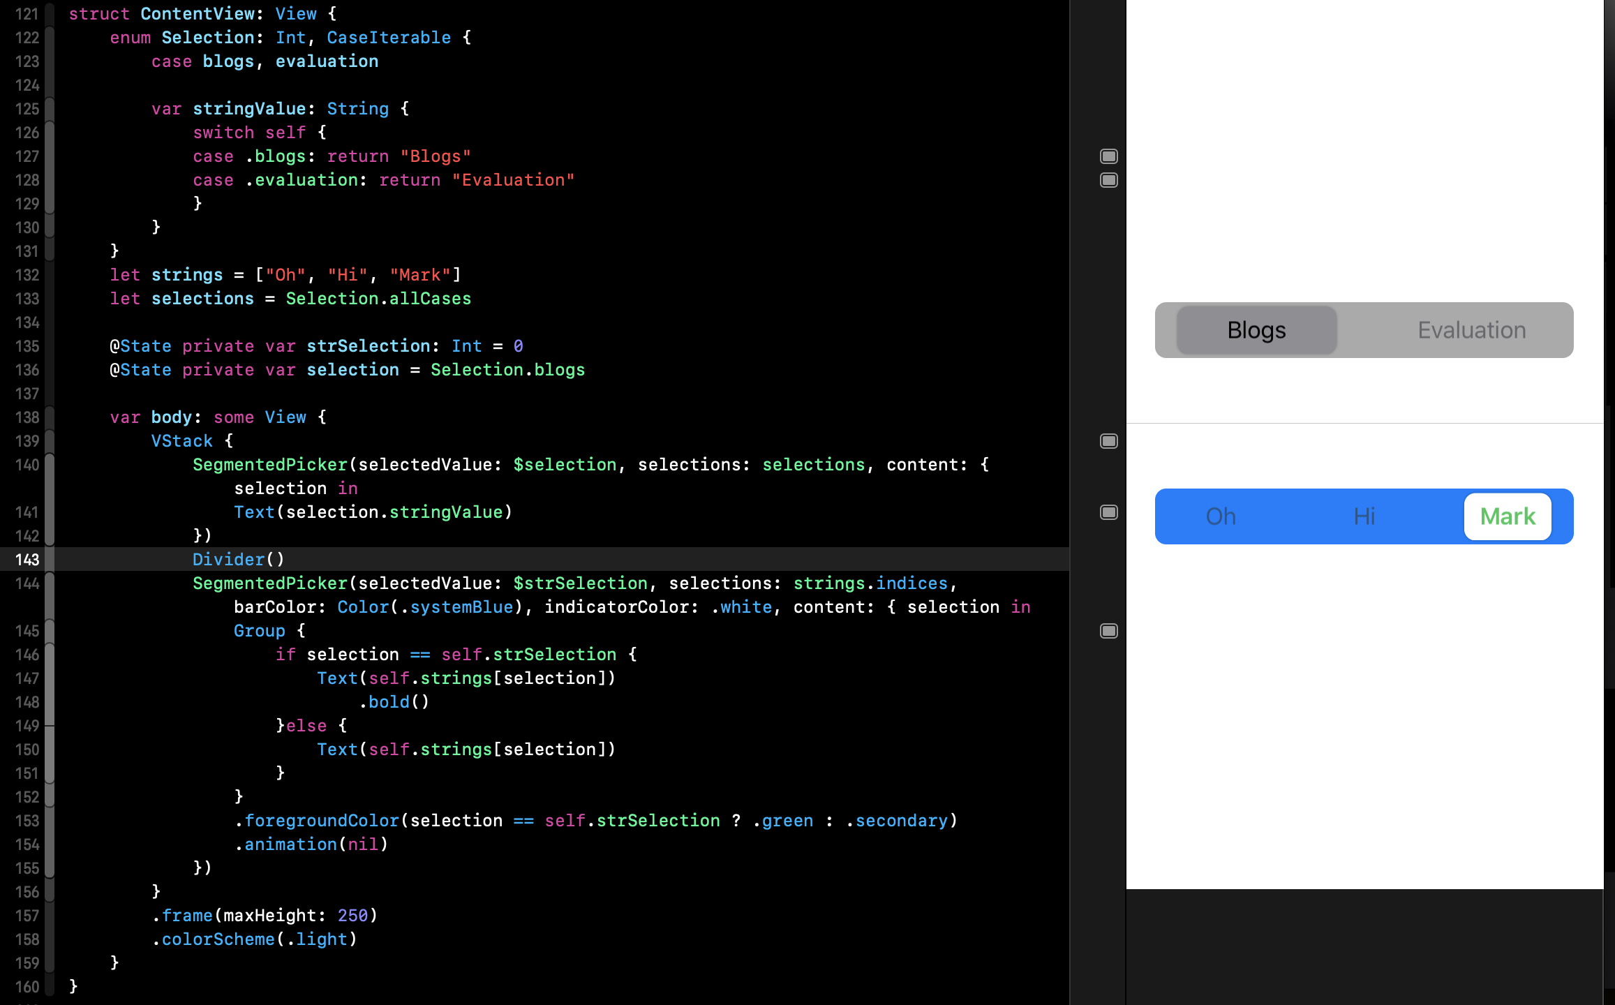Click the VStack keyword

[182, 441]
